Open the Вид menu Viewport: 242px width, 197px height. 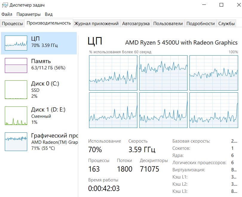tap(49, 14)
